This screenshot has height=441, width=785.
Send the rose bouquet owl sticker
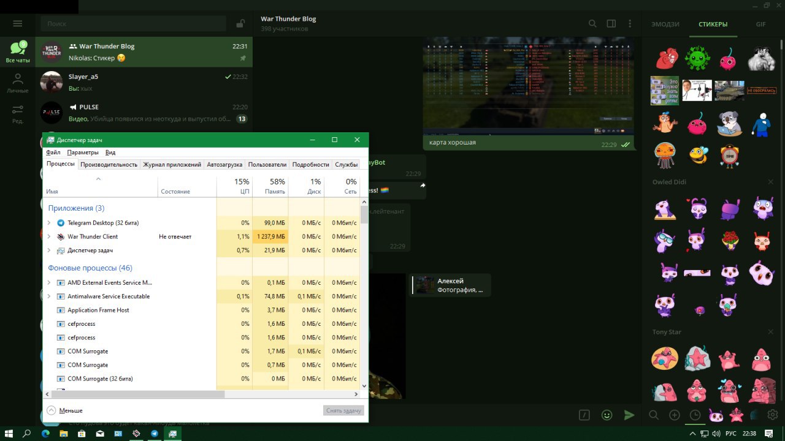tap(729, 241)
